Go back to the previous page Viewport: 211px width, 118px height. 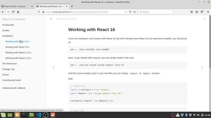3,12
